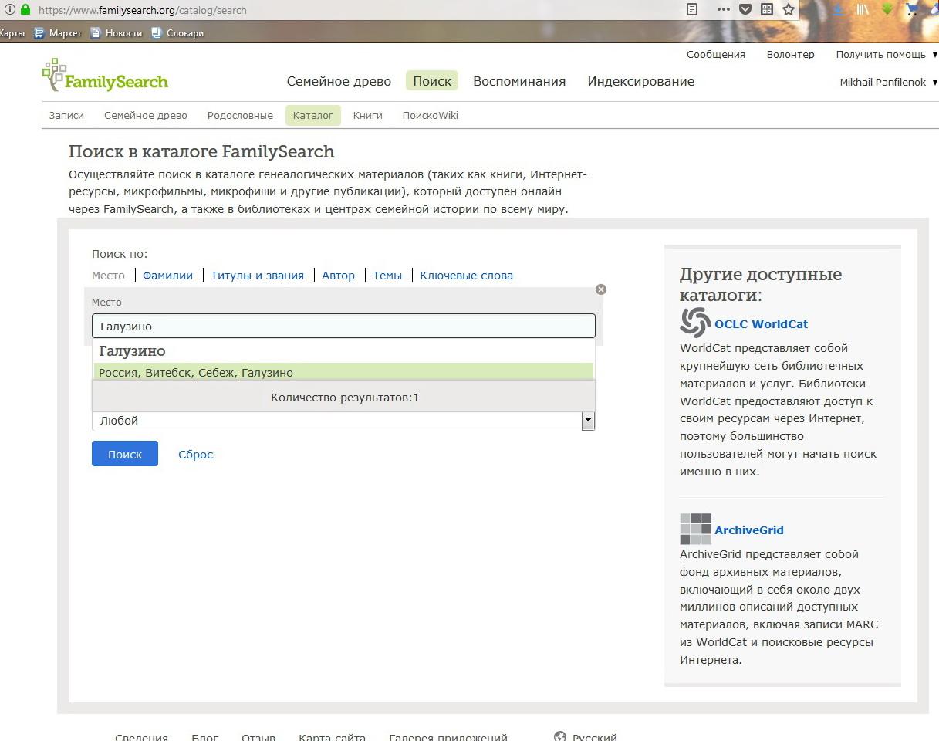The image size is (939, 741).
Task: Open Отзыв footer link
Action: [x=258, y=738]
